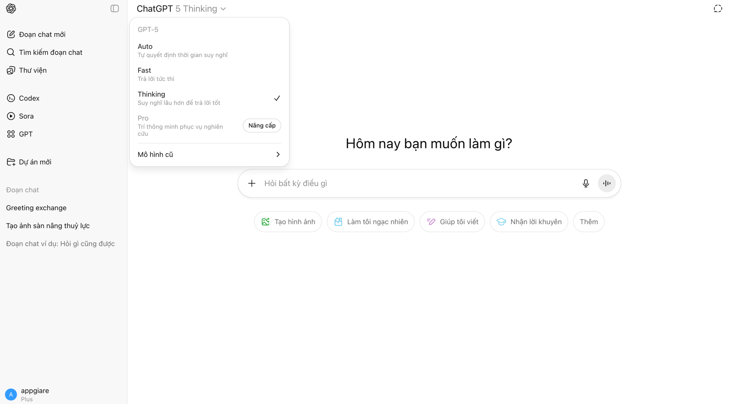Click the appgiare avatar circle
Screen dimensions: 731x404
[x=11, y=394]
